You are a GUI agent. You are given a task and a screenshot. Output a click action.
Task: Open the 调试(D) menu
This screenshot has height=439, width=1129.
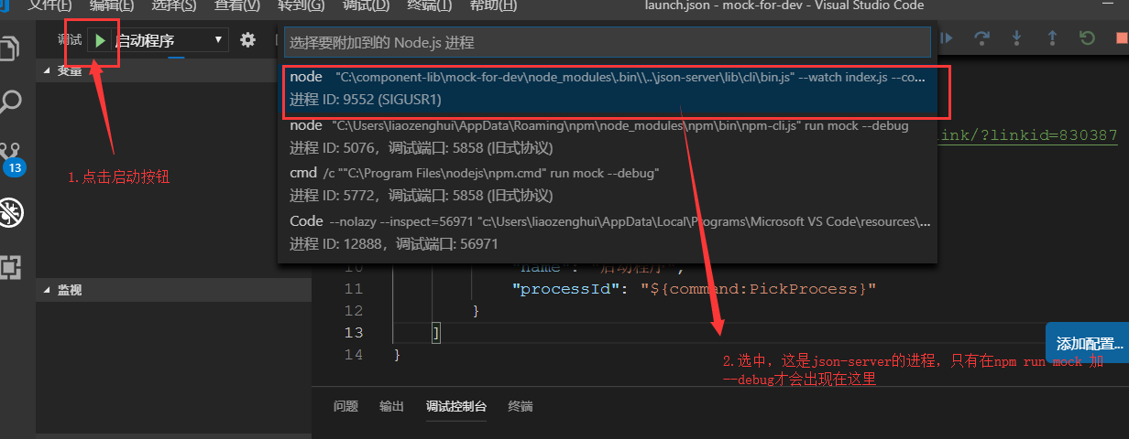point(366,5)
